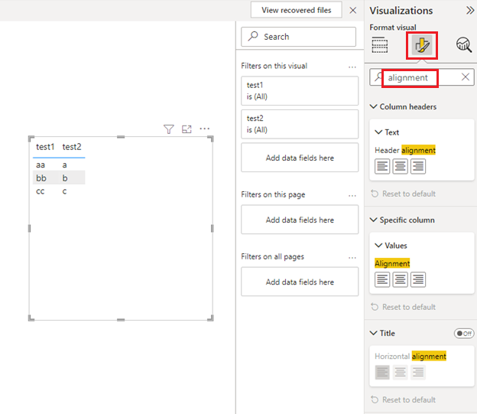Set Values Alignment to left
Image resolution: width=477 pixels, height=414 pixels.
click(382, 279)
